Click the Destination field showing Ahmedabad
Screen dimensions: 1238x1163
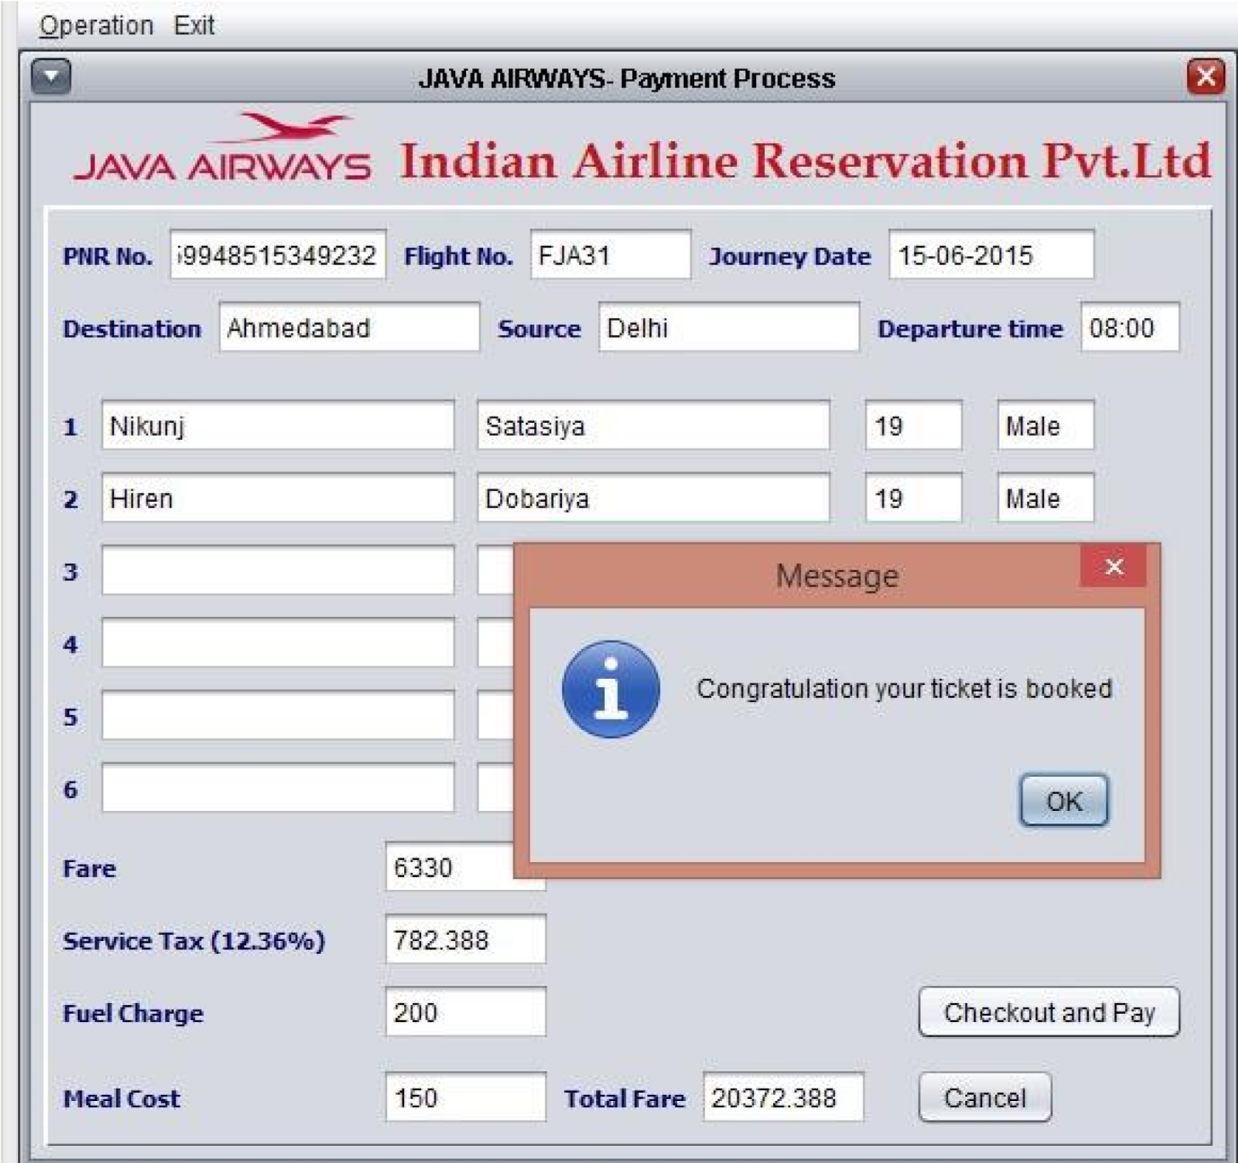click(348, 328)
